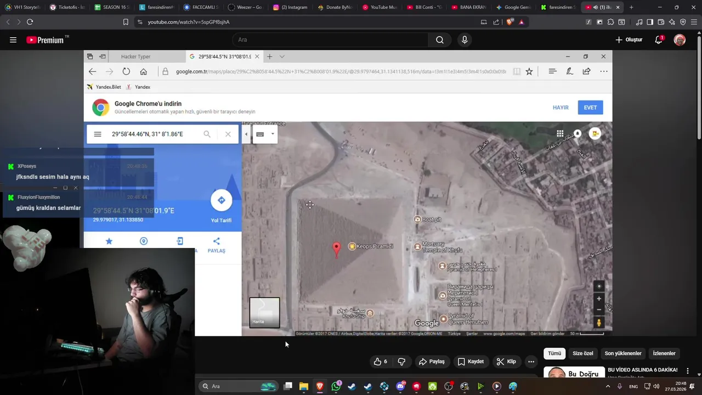Open Discord from the taskbar
This screenshot has height=395, width=702.
coord(400,386)
